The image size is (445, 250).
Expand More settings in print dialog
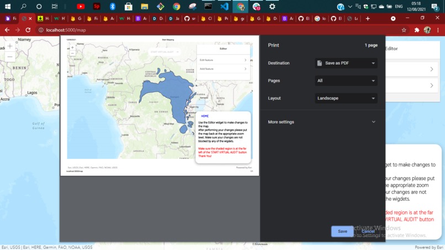pos(322,122)
